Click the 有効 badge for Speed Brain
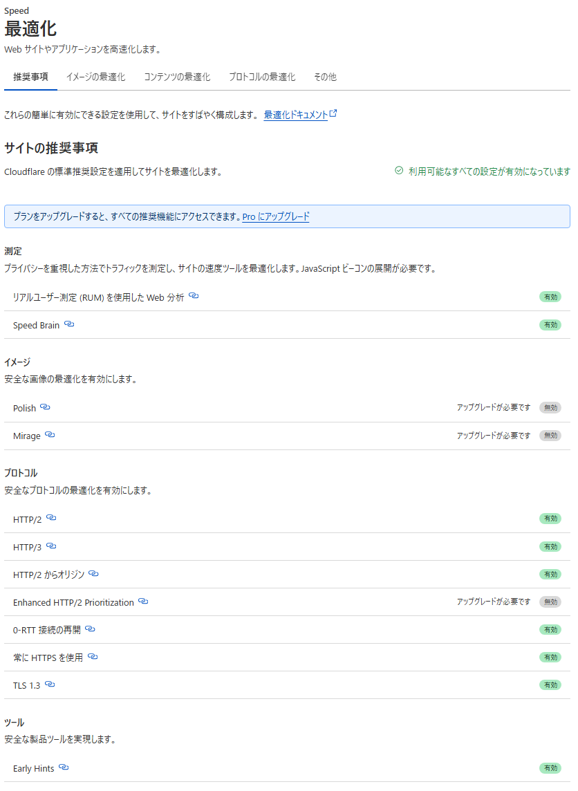This screenshot has width=578, height=791. pos(550,325)
